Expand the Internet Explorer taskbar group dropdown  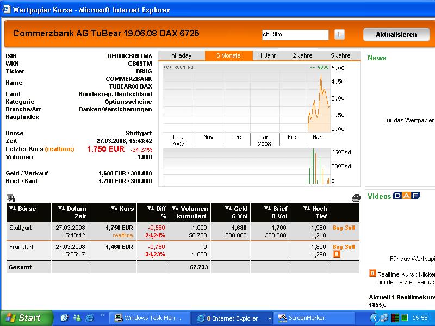[x=269, y=317]
